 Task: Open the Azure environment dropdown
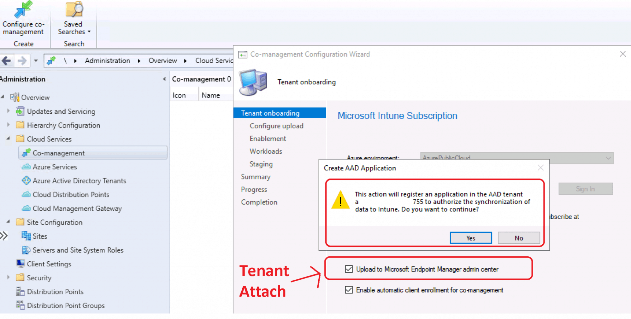click(x=517, y=158)
